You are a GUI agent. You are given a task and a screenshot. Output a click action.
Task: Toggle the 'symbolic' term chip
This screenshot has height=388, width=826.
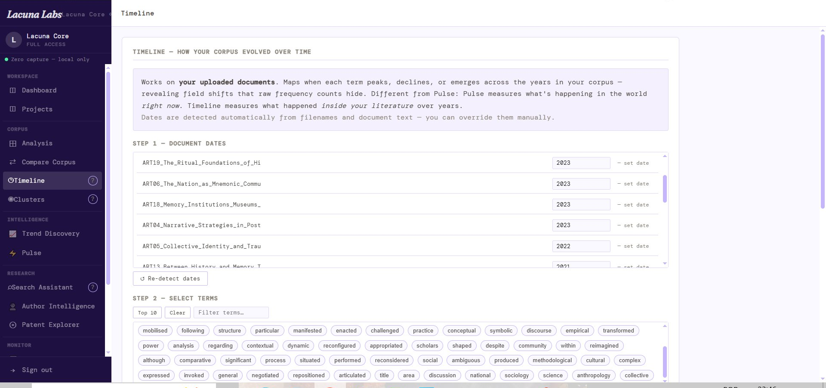501,331
